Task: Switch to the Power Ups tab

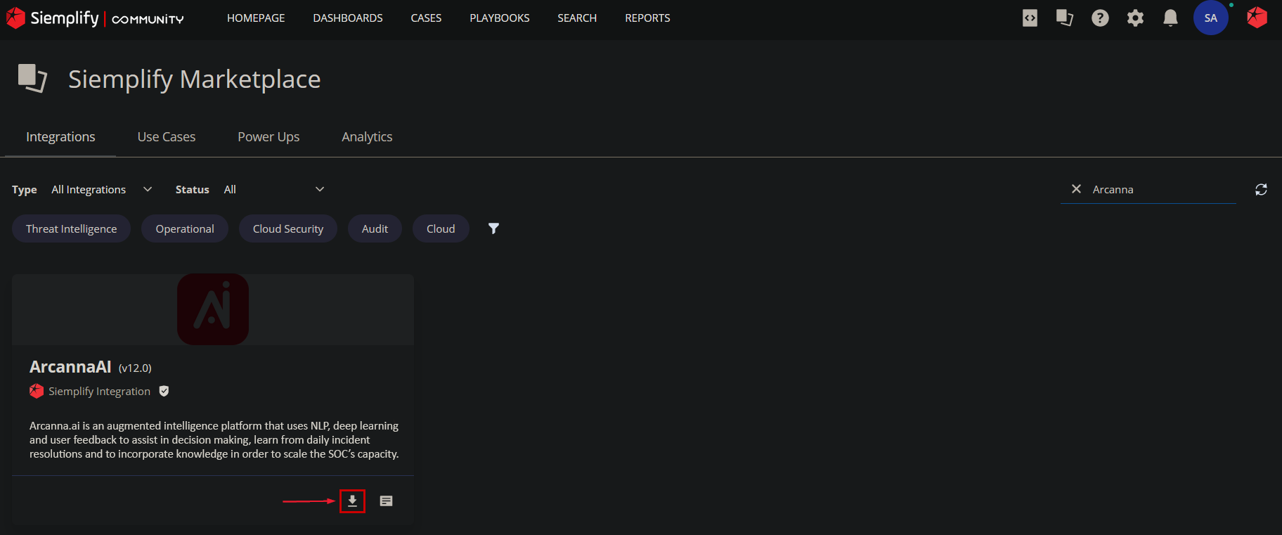Action: [268, 137]
